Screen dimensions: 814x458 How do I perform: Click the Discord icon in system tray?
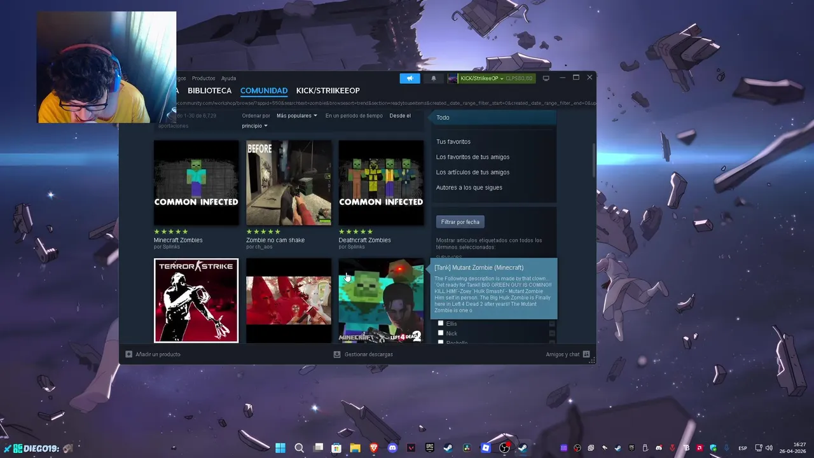click(659, 448)
